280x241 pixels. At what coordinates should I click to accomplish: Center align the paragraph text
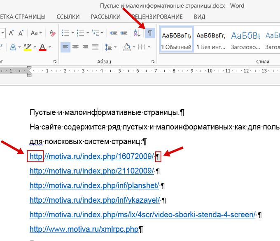coord(76,47)
